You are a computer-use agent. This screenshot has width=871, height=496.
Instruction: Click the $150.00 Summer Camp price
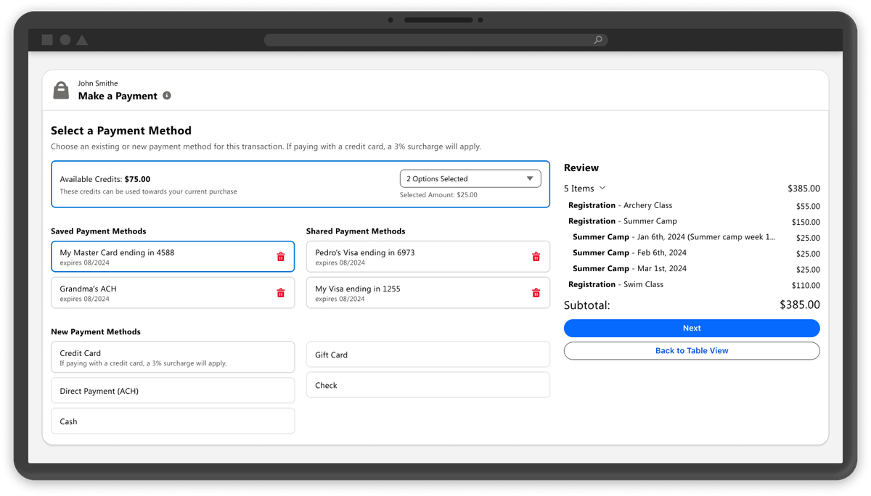pyautogui.click(x=806, y=223)
